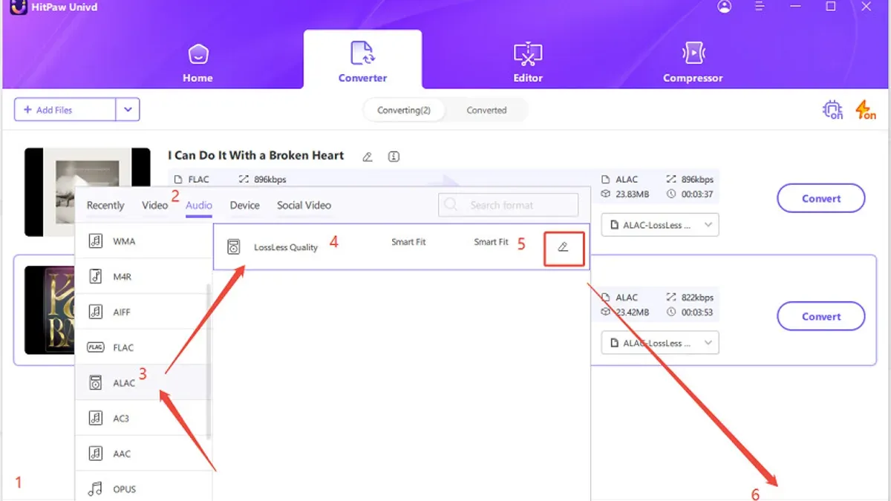Viewport: 891px width, 501px height.
Task: Select the WMA format icon
Action: [x=95, y=241]
